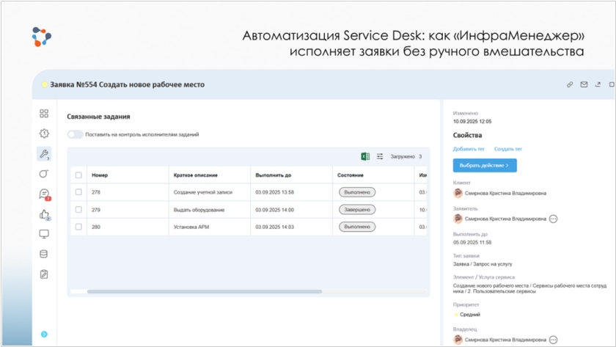Click the thumbs-up approvals sidebar icon

[44, 214]
